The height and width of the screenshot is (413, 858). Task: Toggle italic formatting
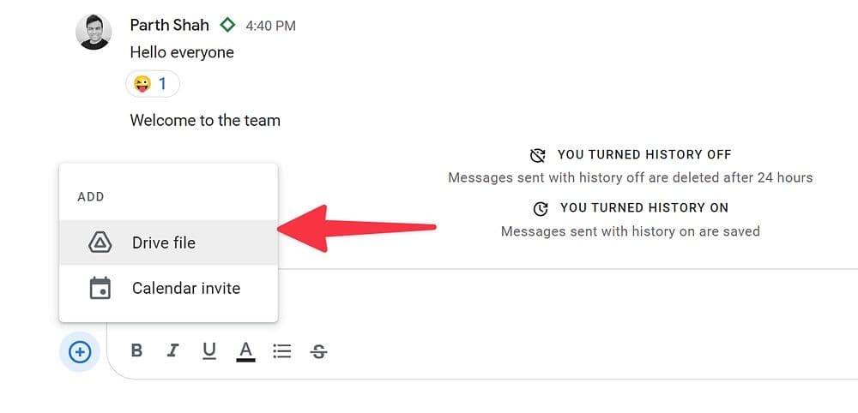173,350
